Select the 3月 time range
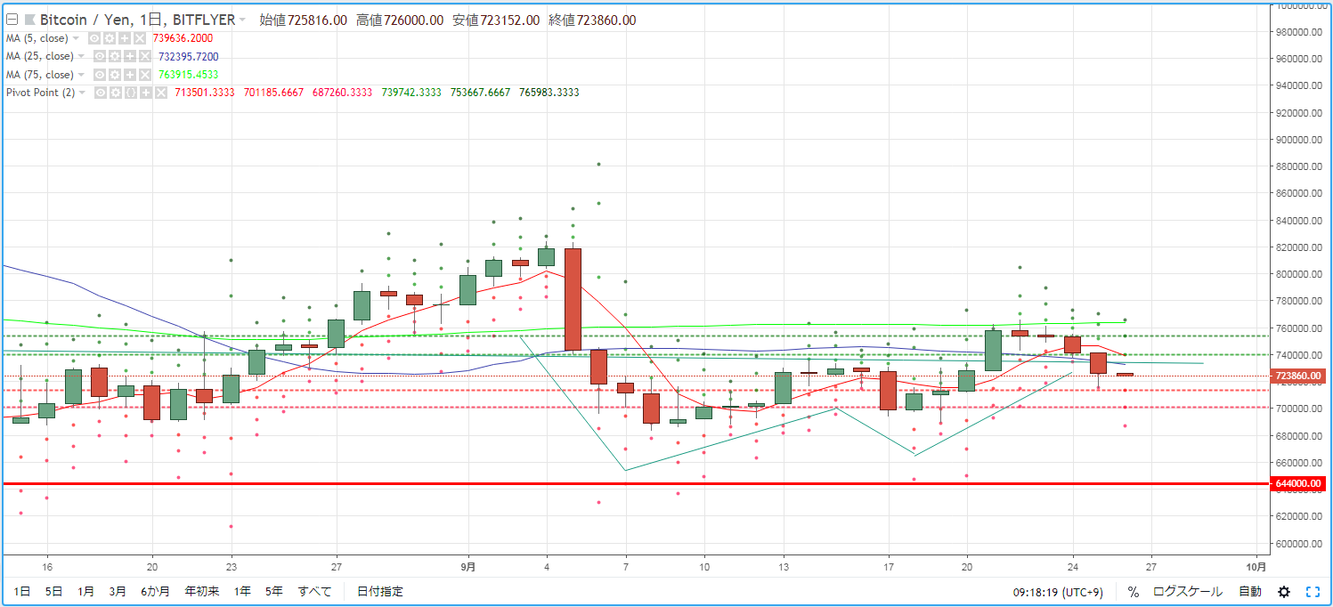This screenshot has height=607, width=1333. click(x=118, y=592)
